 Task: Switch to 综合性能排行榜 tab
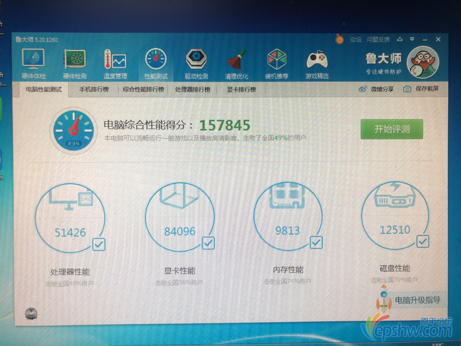coord(143,89)
